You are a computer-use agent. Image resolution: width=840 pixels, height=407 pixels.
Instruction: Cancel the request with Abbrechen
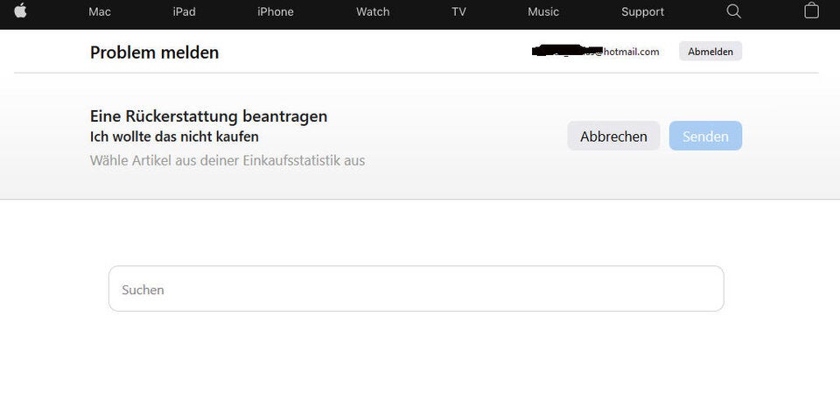tap(613, 136)
